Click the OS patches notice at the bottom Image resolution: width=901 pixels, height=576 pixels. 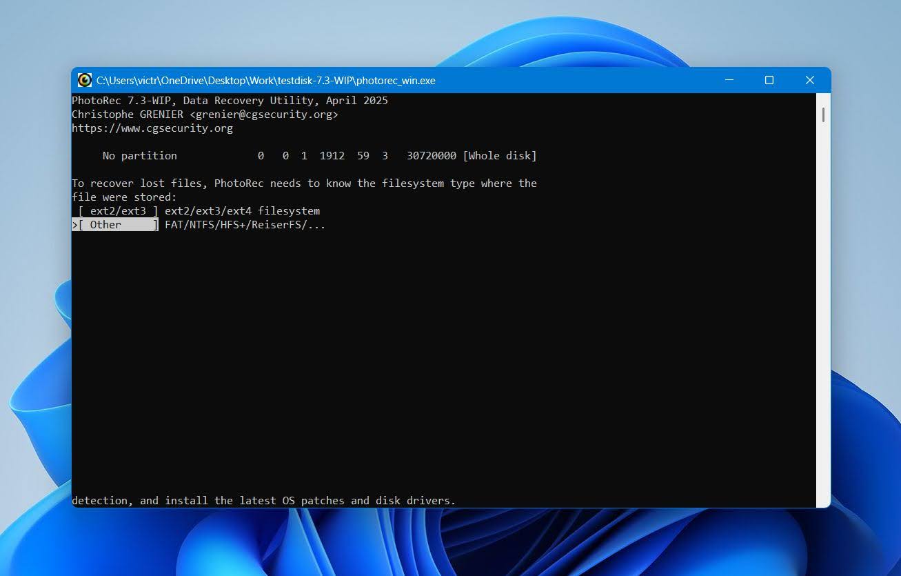pyautogui.click(x=263, y=500)
